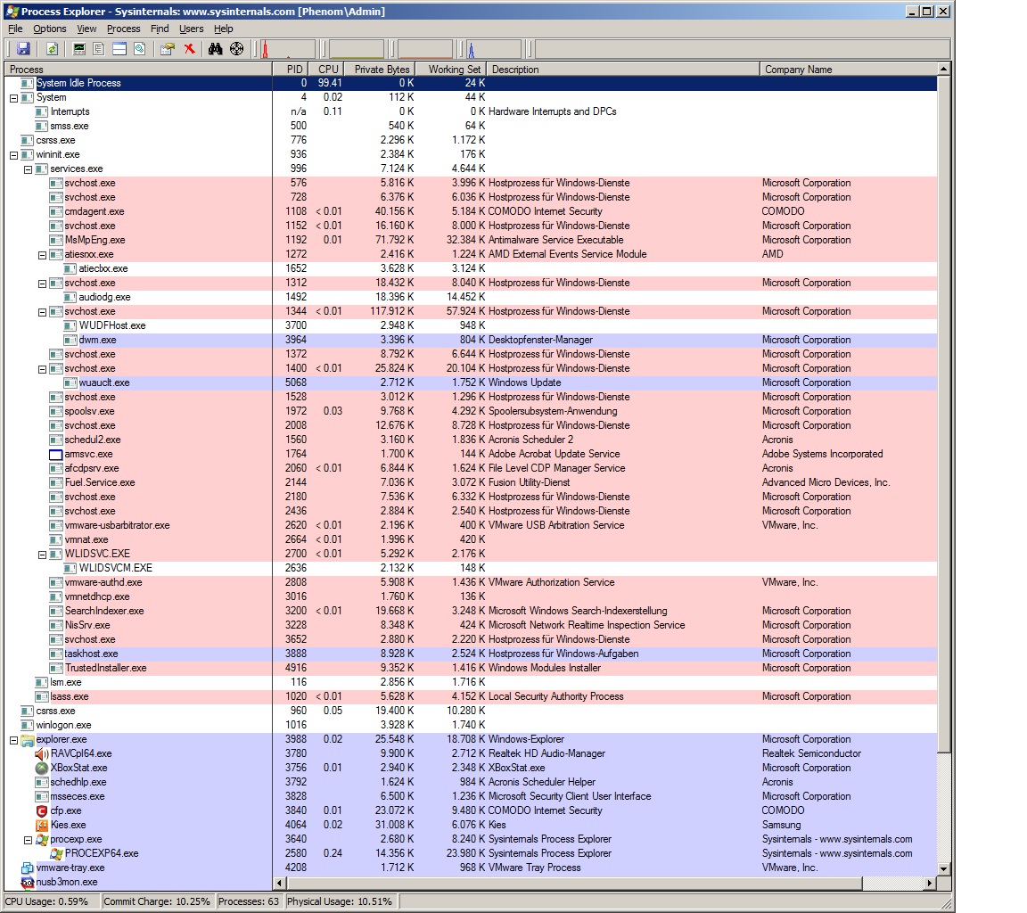Click the physical memory mini graph
1027x913 pixels.
425,49
